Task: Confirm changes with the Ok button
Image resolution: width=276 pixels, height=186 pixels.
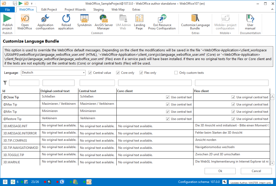Action: pos(220,171)
